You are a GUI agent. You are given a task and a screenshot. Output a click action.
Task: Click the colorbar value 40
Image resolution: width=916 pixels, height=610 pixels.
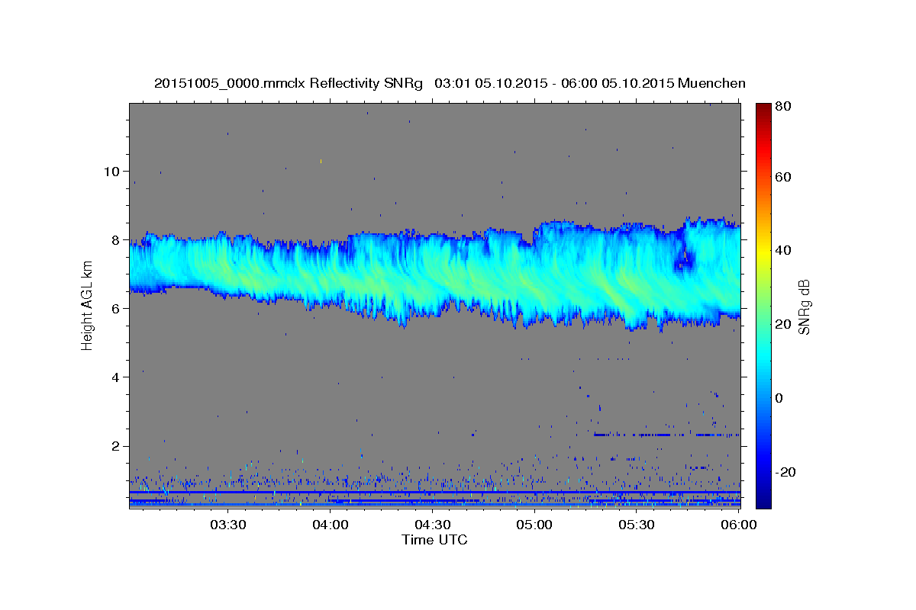click(782, 250)
